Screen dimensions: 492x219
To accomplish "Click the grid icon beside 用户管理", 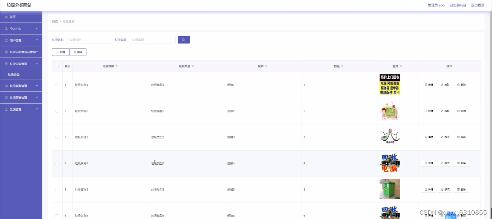I will coord(6,40).
